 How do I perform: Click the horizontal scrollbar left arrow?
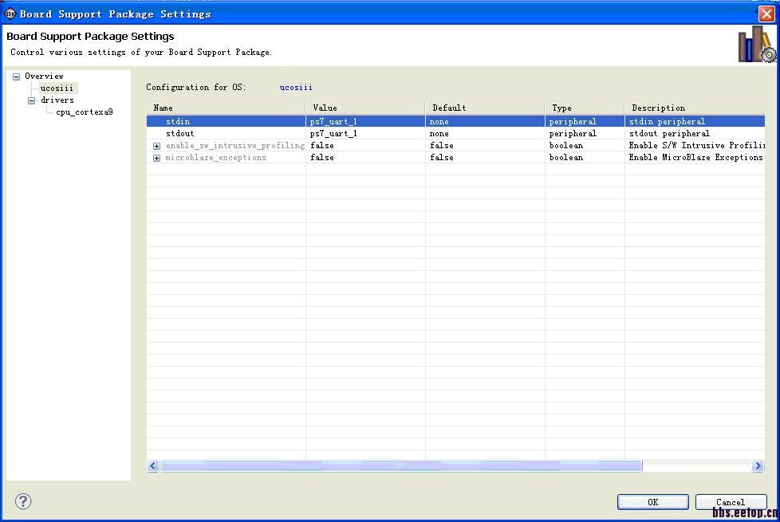[153, 466]
